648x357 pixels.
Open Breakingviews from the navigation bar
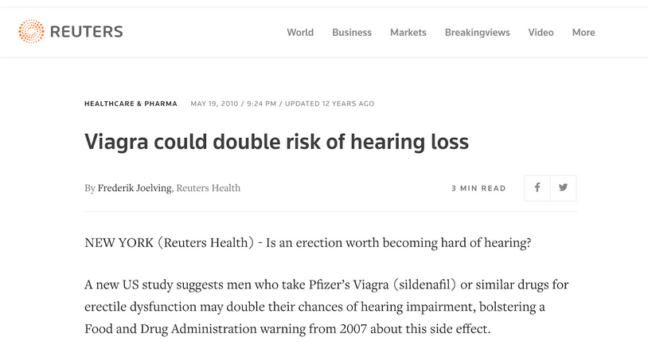pos(478,33)
